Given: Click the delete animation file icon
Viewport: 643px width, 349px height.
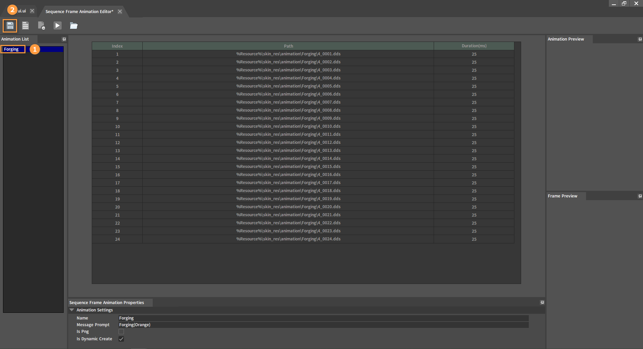Looking at the screenshot, I should [41, 25].
